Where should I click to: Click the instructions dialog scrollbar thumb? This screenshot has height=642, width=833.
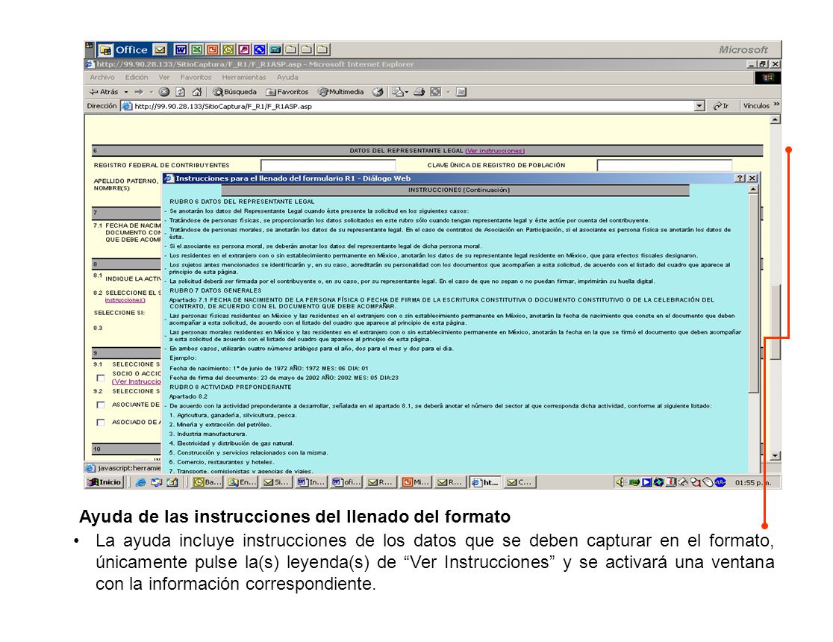[x=753, y=294]
